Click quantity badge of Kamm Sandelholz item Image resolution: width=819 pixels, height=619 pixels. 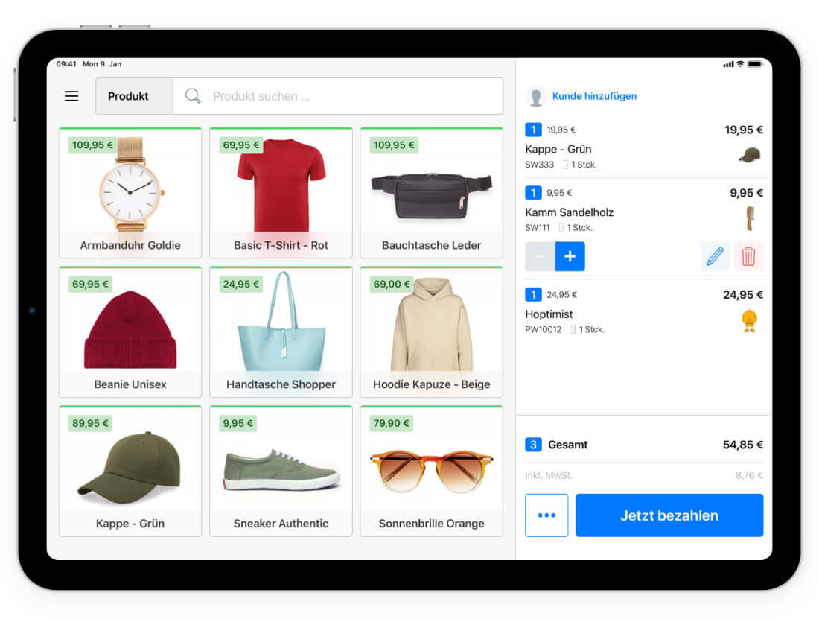533,193
